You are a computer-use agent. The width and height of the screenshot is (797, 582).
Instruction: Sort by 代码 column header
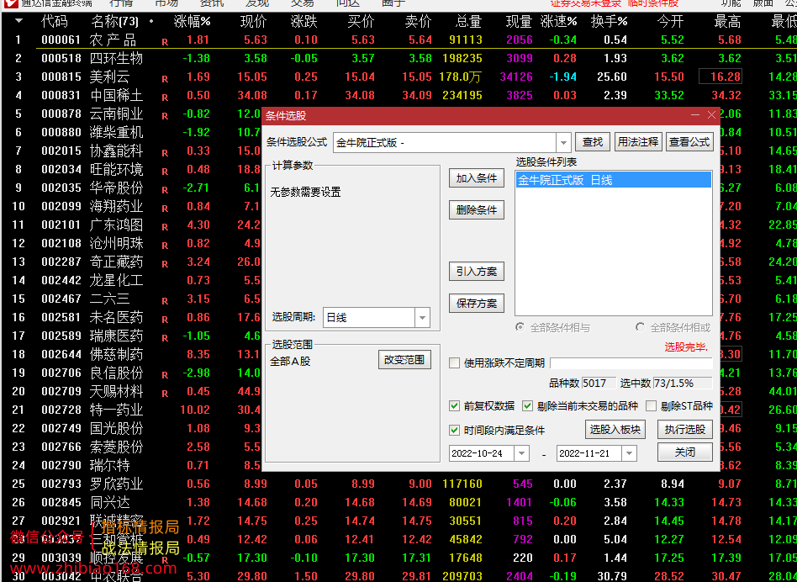54,21
